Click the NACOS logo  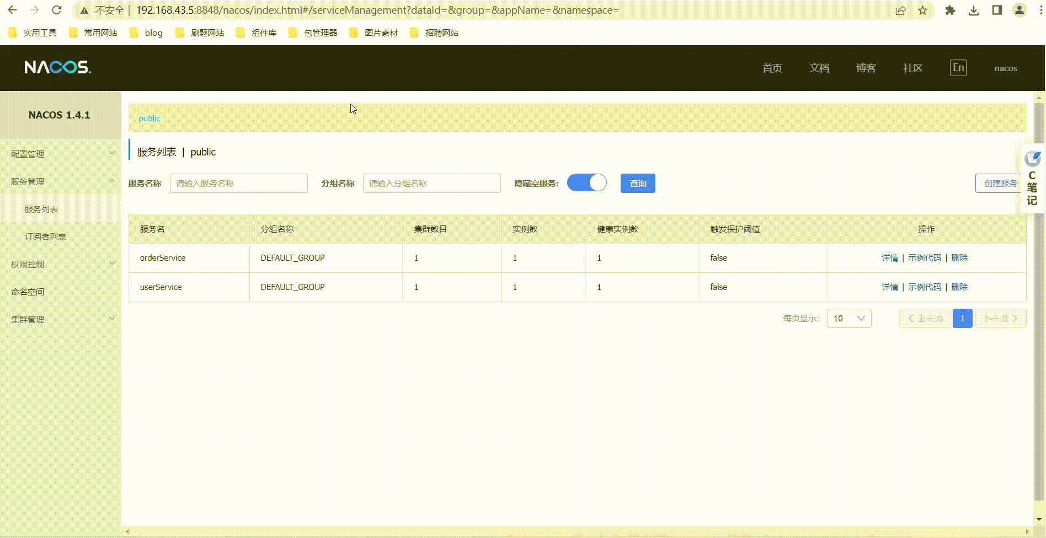57,67
